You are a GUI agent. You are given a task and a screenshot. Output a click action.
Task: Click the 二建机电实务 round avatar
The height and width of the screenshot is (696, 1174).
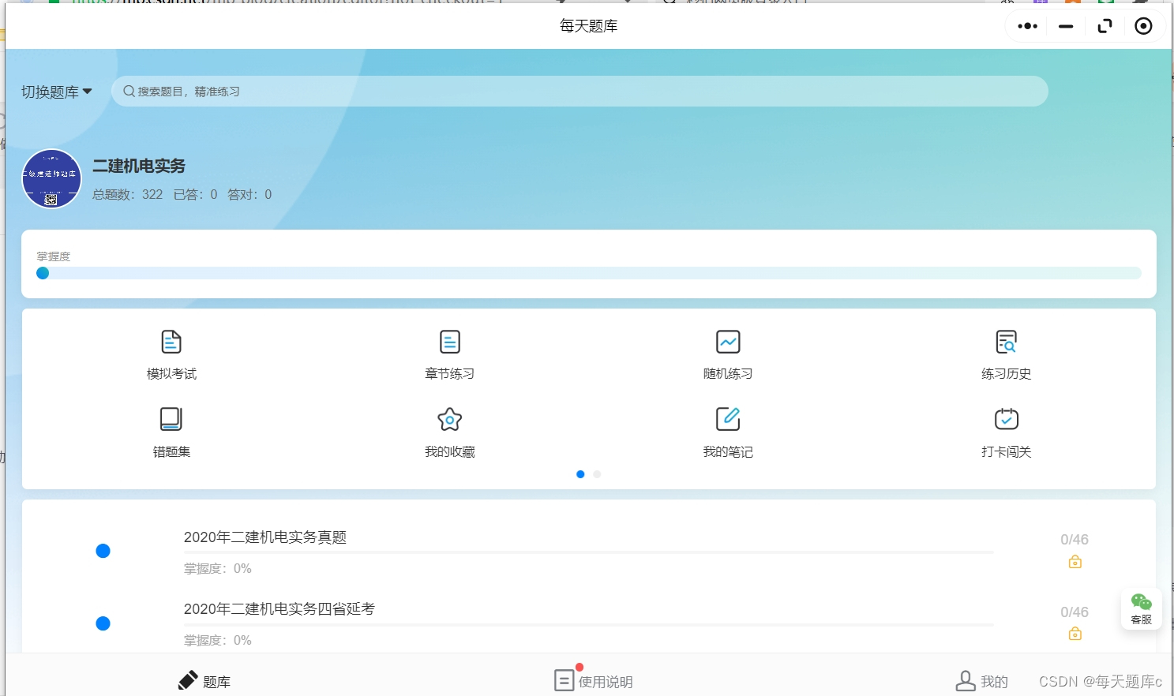point(51,178)
